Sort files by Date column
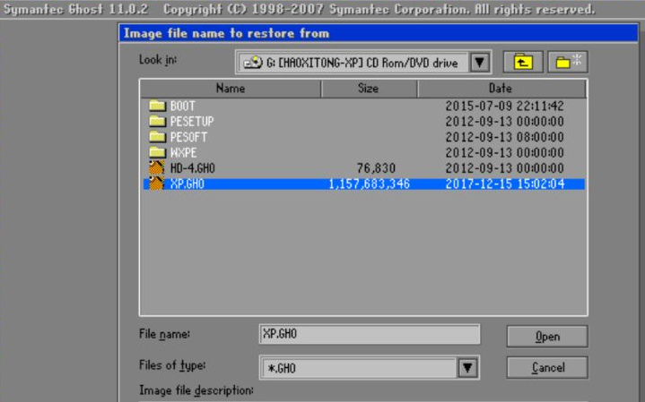Image resolution: width=645 pixels, height=402 pixels. (501, 89)
